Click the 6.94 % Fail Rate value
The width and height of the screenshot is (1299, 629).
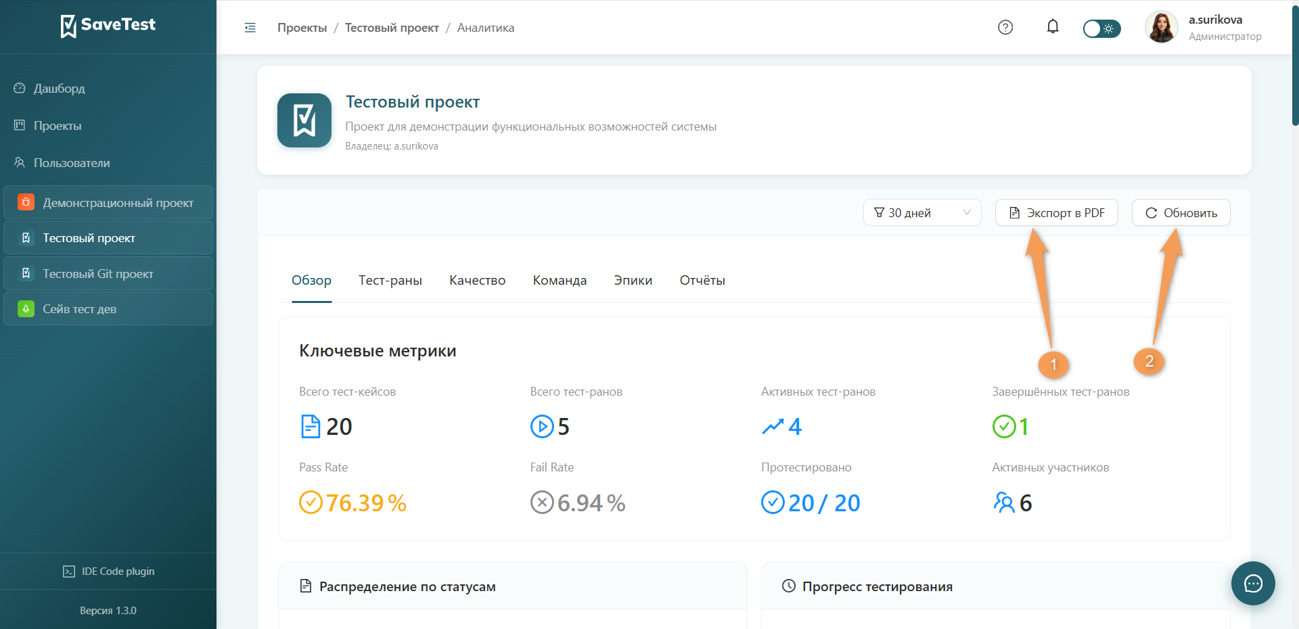(x=591, y=503)
